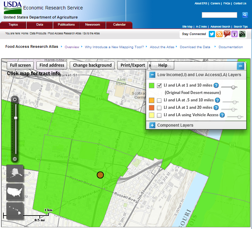Click the FAQs link

[x=227, y=3]
